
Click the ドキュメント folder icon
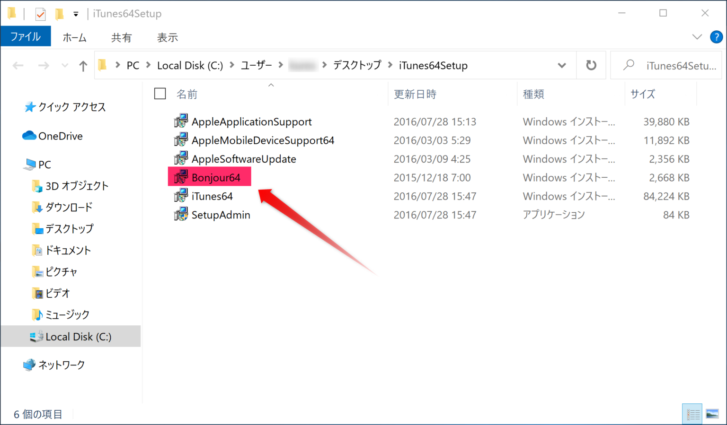37,250
